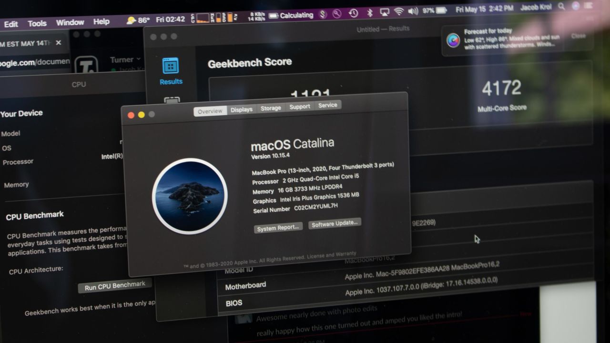610x343 pixels.
Task: Open the License and Warranty link
Action: coord(331,256)
